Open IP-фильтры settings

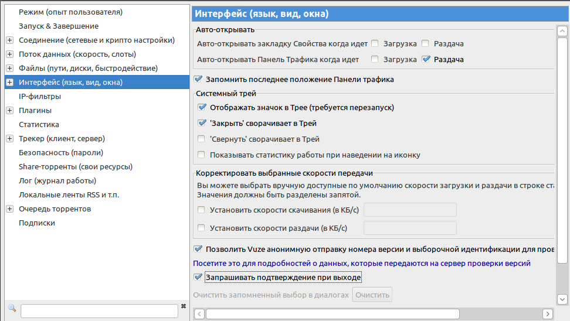click(x=40, y=97)
